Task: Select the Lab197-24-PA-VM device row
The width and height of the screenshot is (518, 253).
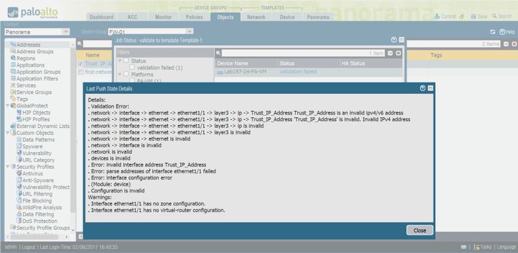Action: 309,72
